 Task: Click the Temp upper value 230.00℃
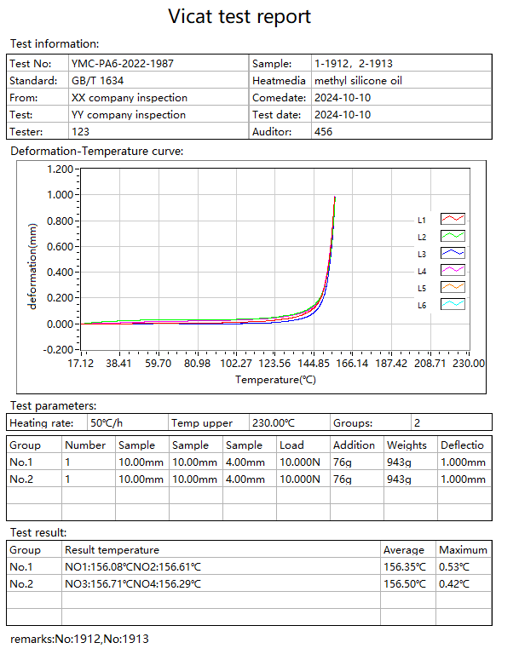pyautogui.click(x=273, y=423)
